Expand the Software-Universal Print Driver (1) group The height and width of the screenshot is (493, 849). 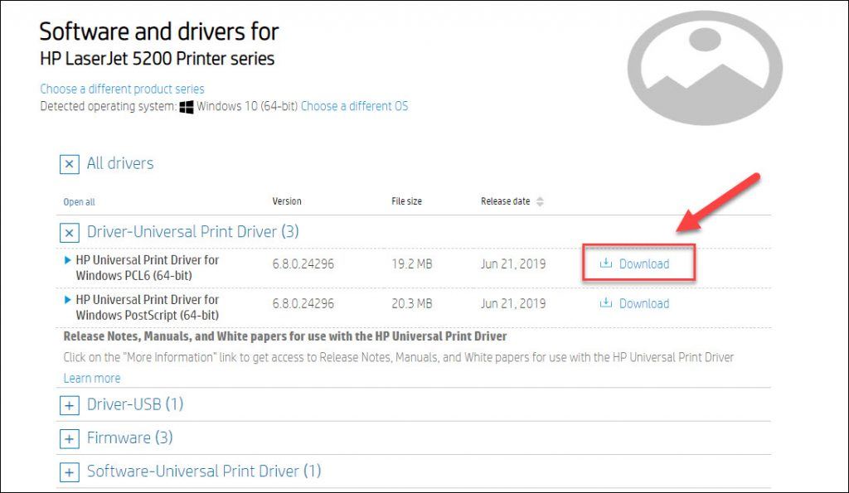pyautogui.click(x=70, y=472)
